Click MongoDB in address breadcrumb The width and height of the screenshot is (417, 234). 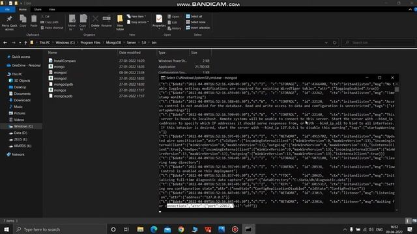tap(113, 42)
